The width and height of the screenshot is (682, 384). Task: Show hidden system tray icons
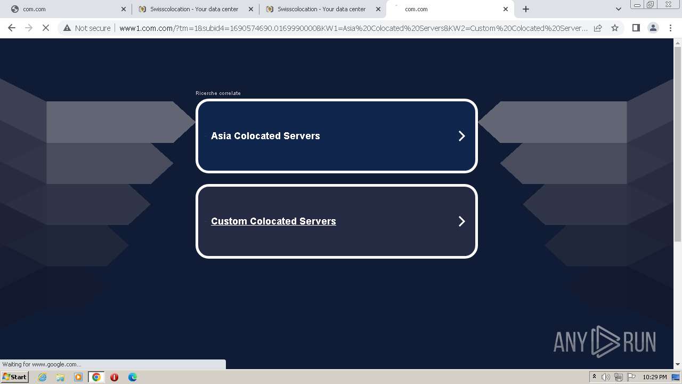point(594,377)
